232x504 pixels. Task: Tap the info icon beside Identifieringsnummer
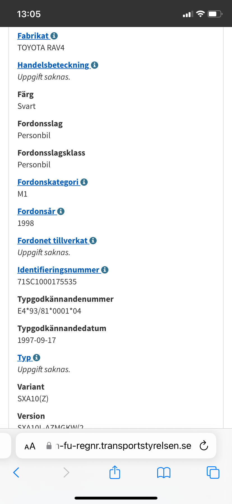(x=105, y=270)
